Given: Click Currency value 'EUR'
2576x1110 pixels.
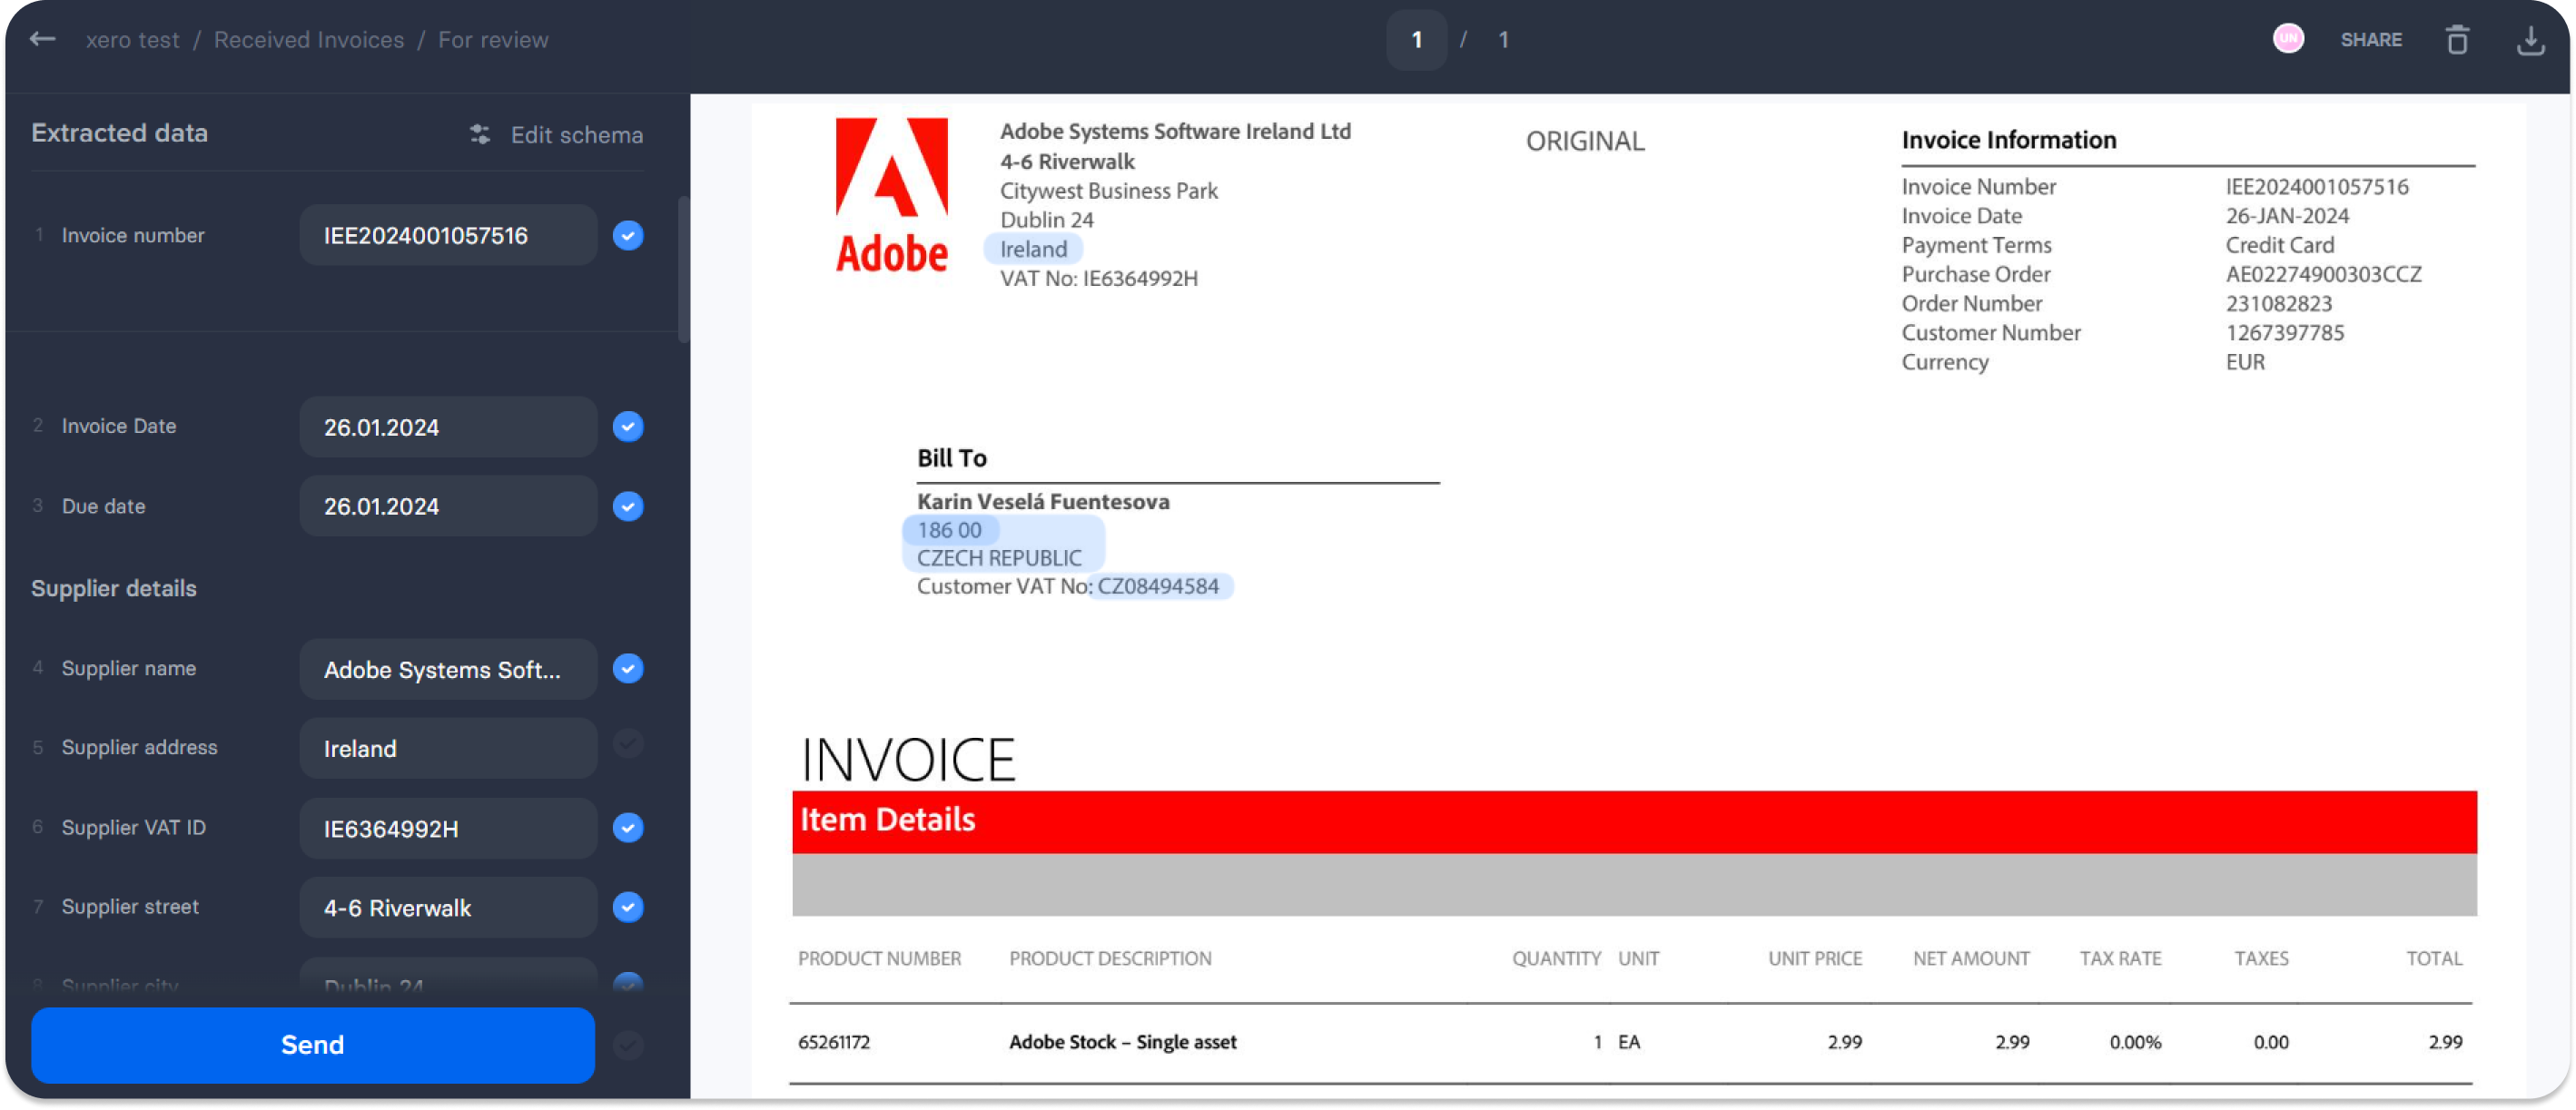Looking at the screenshot, I should 2245,362.
